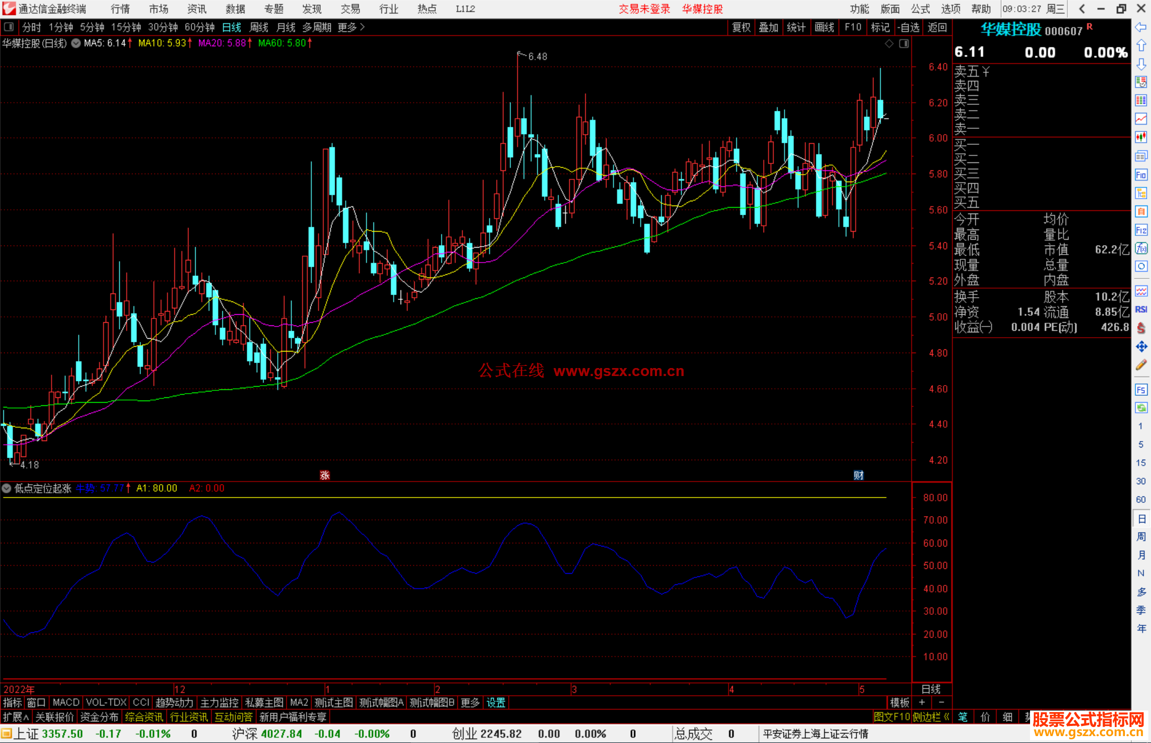This screenshot has height=743, width=1151.
Task: Toggle the round button beside 华媒控股(日线) label
Action: pos(76,43)
